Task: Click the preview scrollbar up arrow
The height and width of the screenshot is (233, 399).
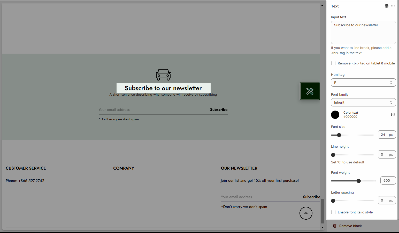Action: click(322, 5)
